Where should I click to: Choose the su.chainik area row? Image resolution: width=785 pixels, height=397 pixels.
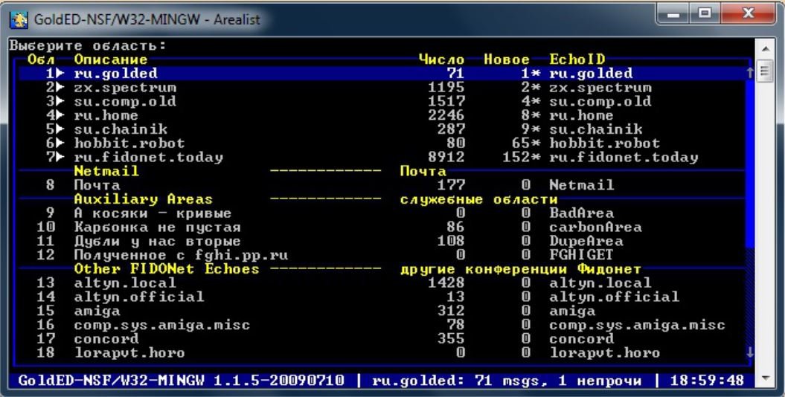tap(382, 129)
